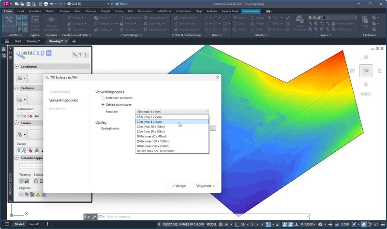Select the Verwerkingsopties wizard step
The image size is (387, 229).
point(63,100)
